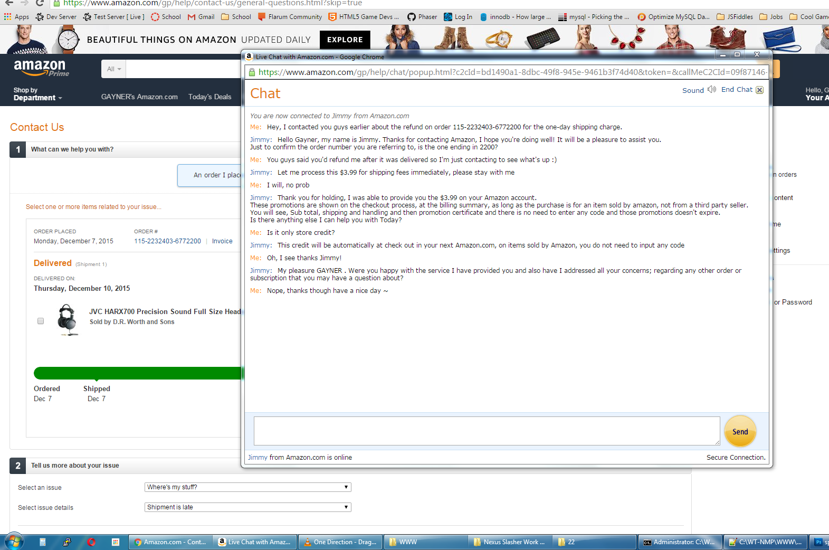Open the Dev Server bookmark
The height and width of the screenshot is (550, 829).
coord(56,17)
